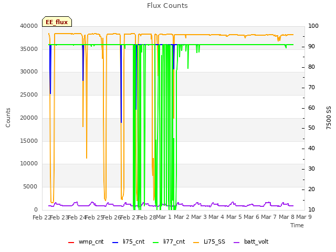The height and width of the screenshot is (252, 336).
Task: Click the 40 right axis tick
Action: pyautogui.click(x=311, y=148)
